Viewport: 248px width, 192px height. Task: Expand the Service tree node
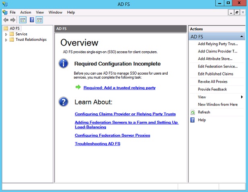pyautogui.click(x=6, y=34)
